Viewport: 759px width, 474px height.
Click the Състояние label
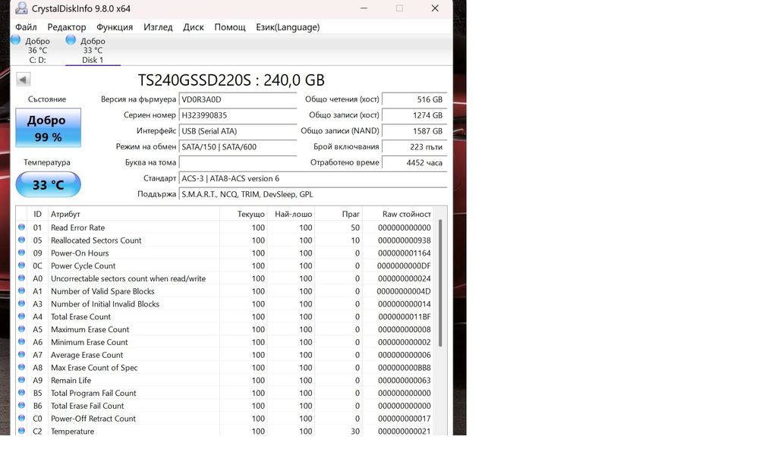pyautogui.click(x=47, y=99)
